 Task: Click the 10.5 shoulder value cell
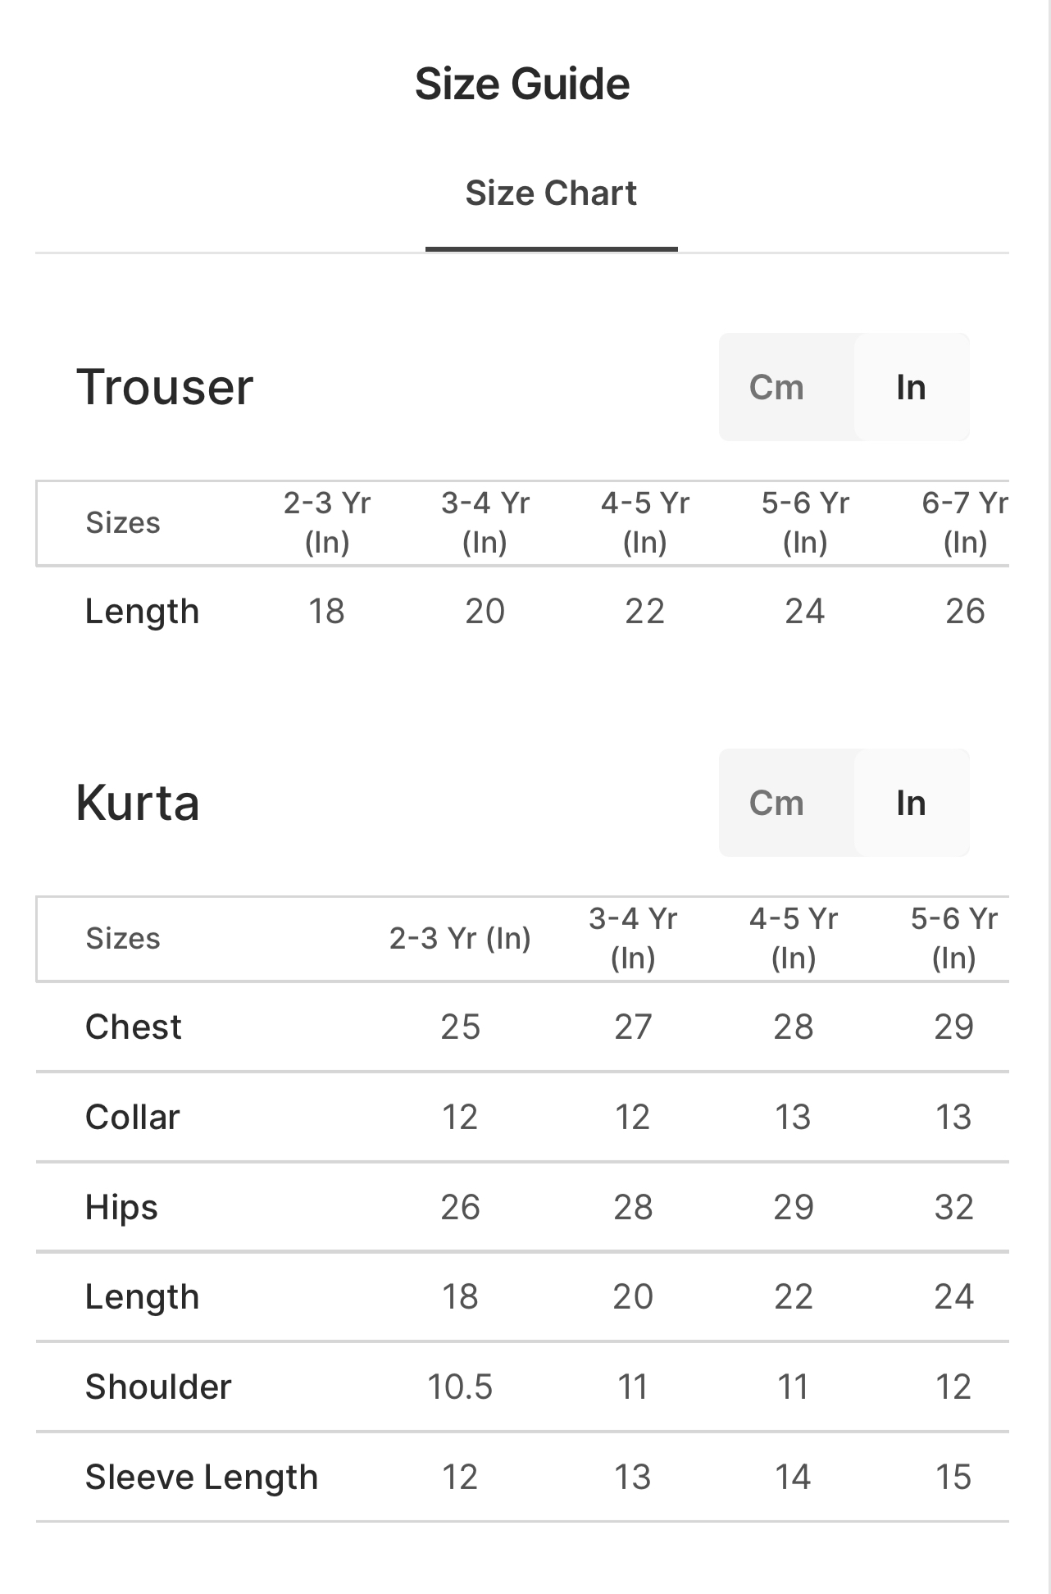[460, 1387]
